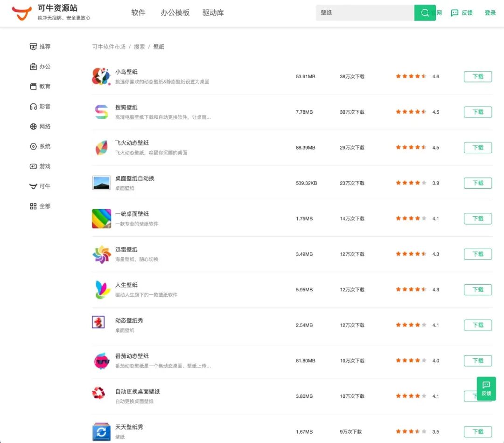Open the 反馈 feedback panel at top
The image size is (504, 443).
(462, 13)
